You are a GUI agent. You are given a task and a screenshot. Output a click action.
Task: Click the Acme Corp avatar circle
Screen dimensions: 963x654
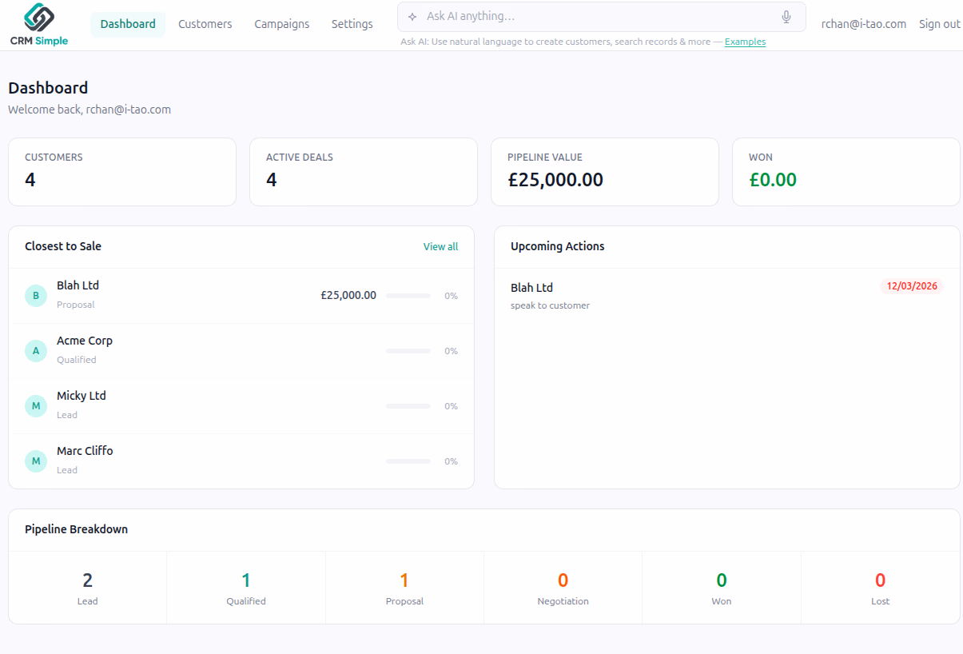click(36, 351)
